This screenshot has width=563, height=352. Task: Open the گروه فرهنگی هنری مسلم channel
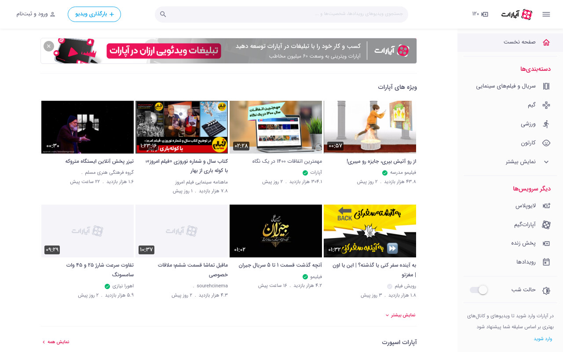[x=109, y=173]
